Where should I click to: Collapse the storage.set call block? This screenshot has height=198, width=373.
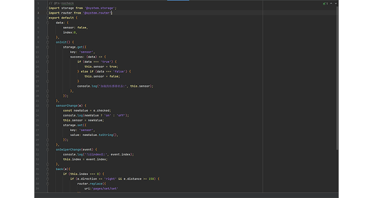(x=47, y=125)
